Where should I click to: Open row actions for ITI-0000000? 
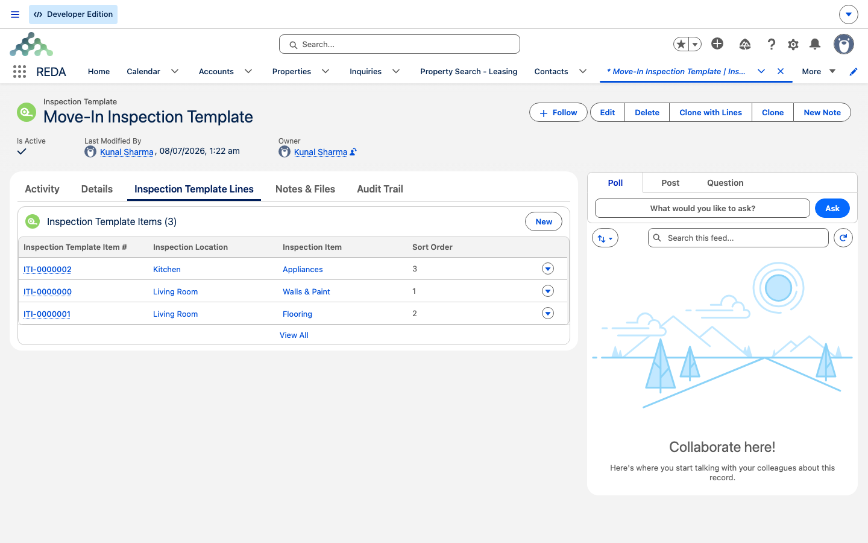click(548, 291)
